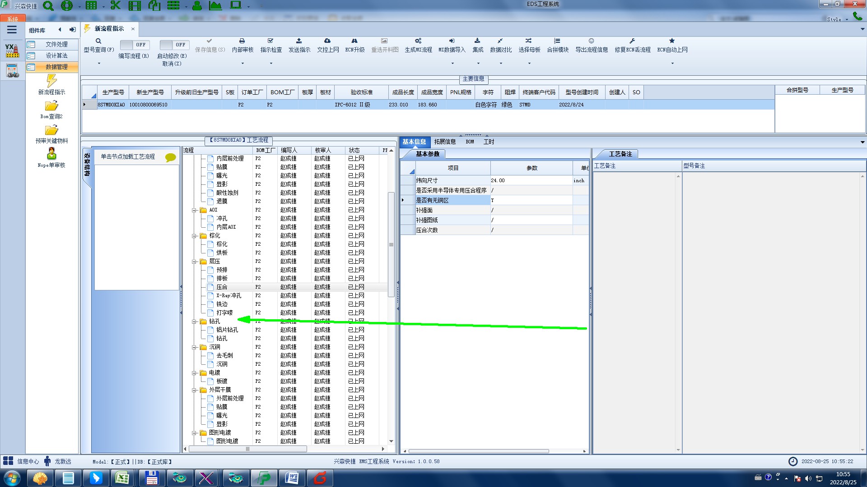The height and width of the screenshot is (487, 867).
Task: Switch to the 工时 tab
Action: (x=489, y=142)
